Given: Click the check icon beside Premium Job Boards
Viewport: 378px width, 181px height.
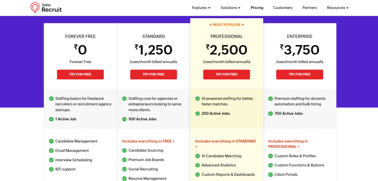Looking at the screenshot, I should click(x=124, y=160).
